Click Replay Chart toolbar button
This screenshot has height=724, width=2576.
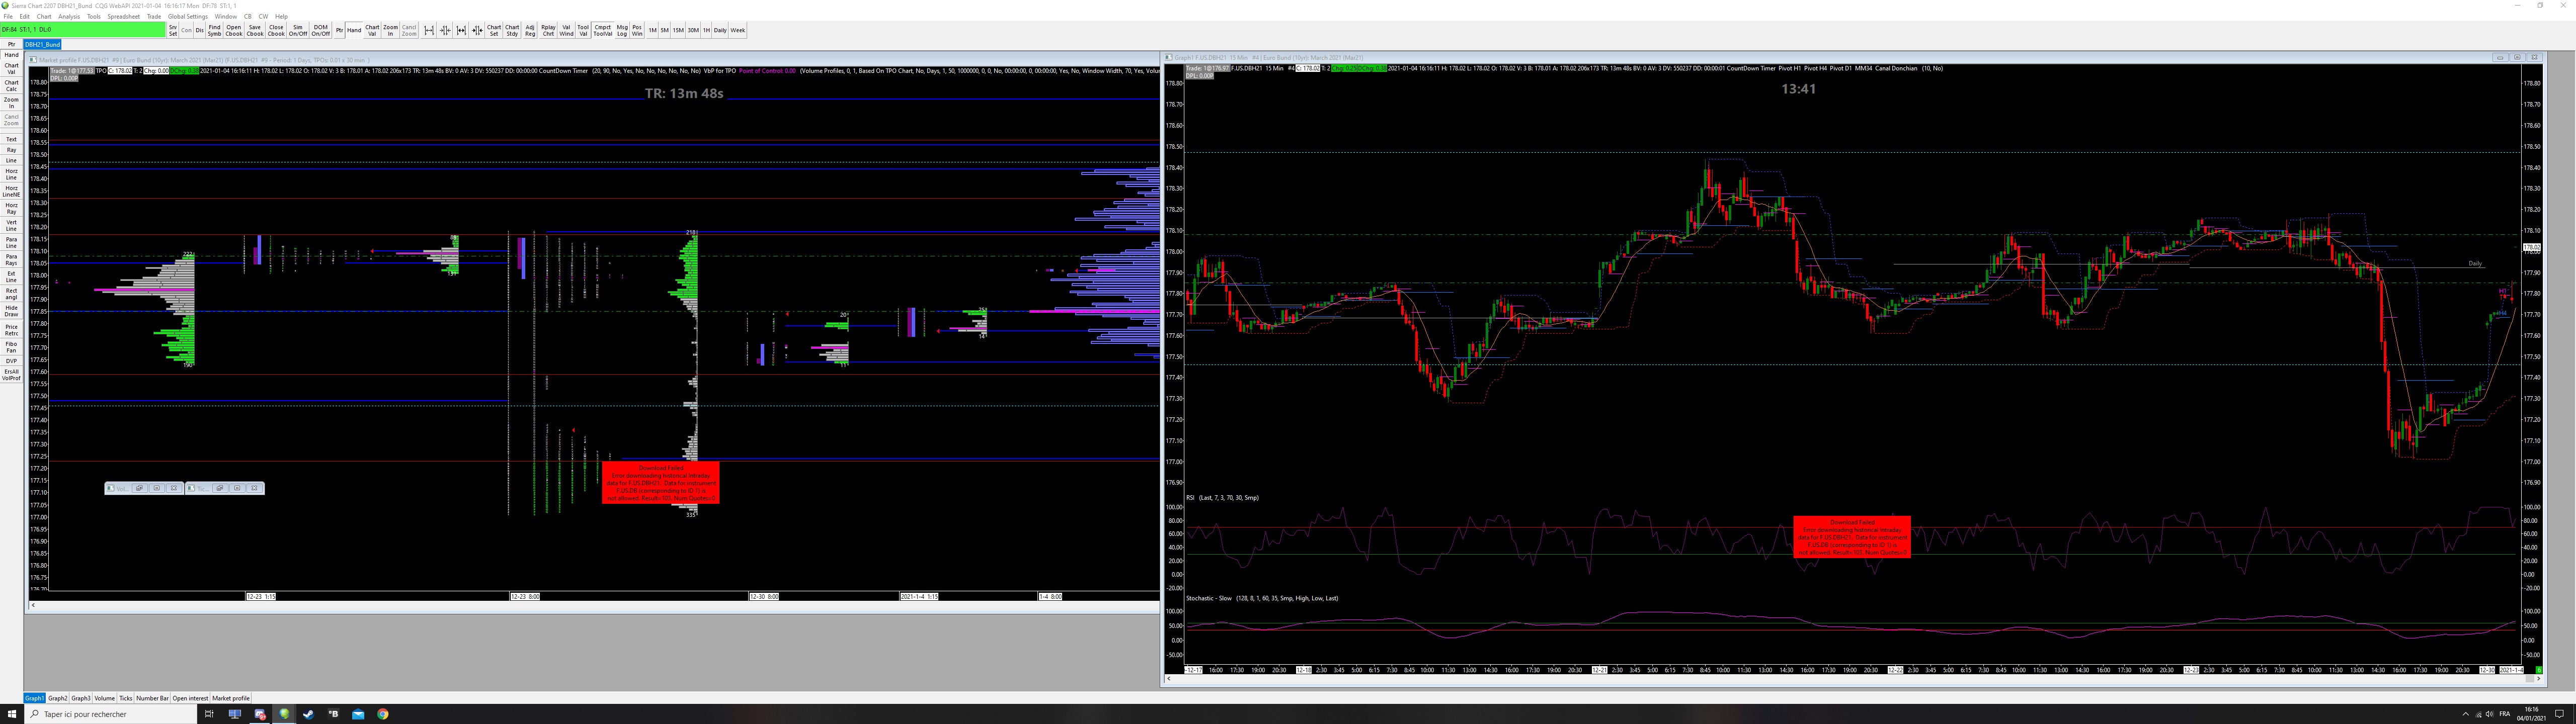tap(548, 30)
